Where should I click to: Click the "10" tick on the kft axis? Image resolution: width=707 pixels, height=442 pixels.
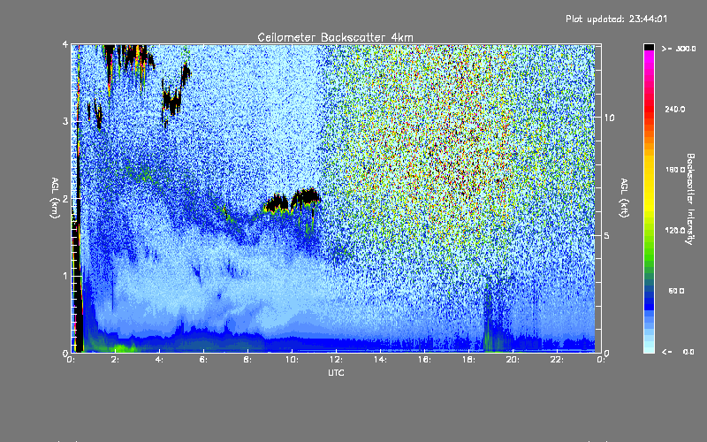tap(609, 118)
